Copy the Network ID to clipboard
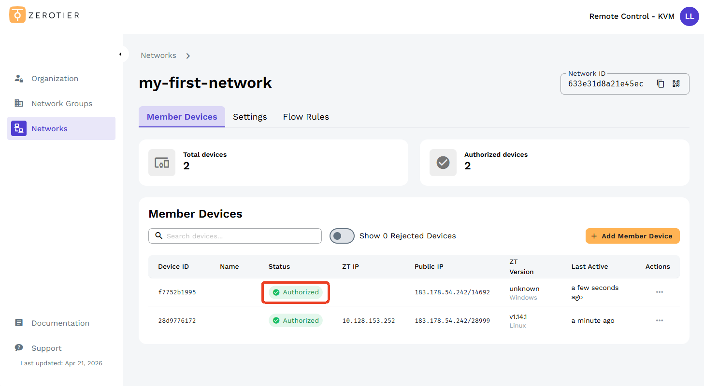Viewport: 704px width, 386px height. [661, 83]
